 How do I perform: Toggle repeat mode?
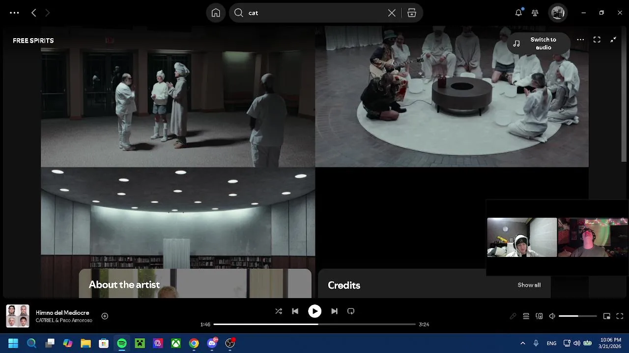click(351, 311)
